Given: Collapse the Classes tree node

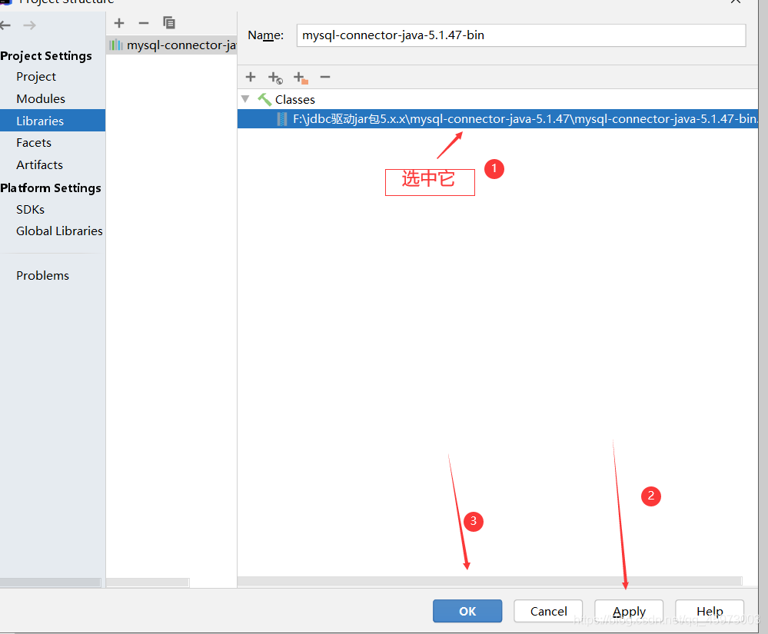Looking at the screenshot, I should (x=245, y=99).
